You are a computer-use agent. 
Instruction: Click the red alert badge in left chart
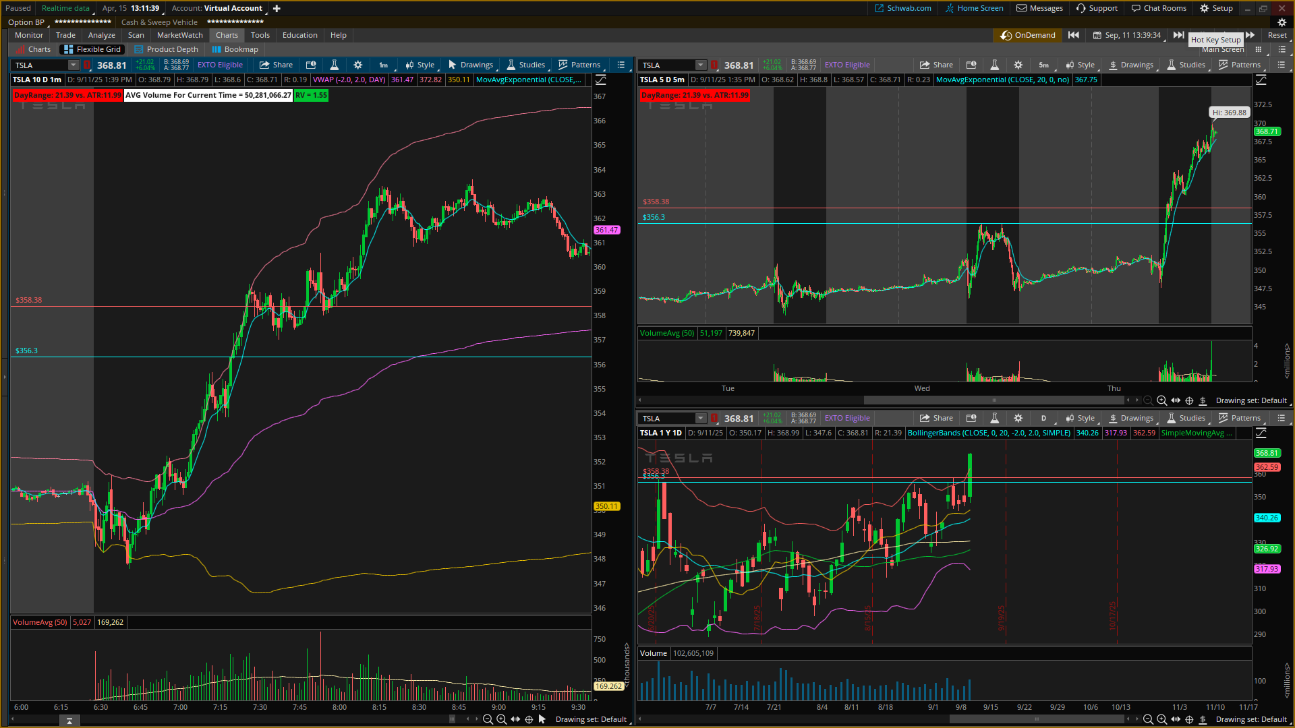(87, 65)
